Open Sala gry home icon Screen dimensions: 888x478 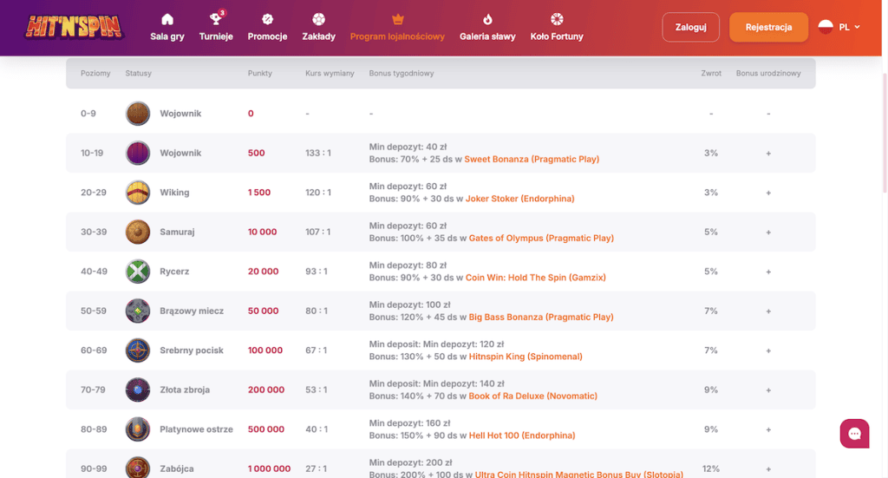pyautogui.click(x=167, y=19)
